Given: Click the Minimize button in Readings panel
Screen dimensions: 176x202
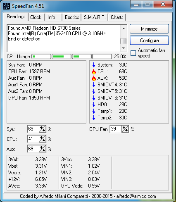Looking at the screenshot, I should [x=149, y=29].
